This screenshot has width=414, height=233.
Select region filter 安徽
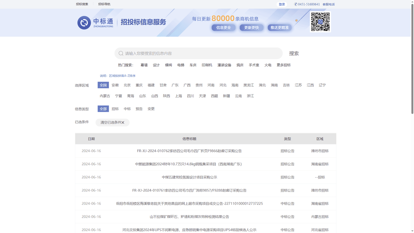coord(115,85)
